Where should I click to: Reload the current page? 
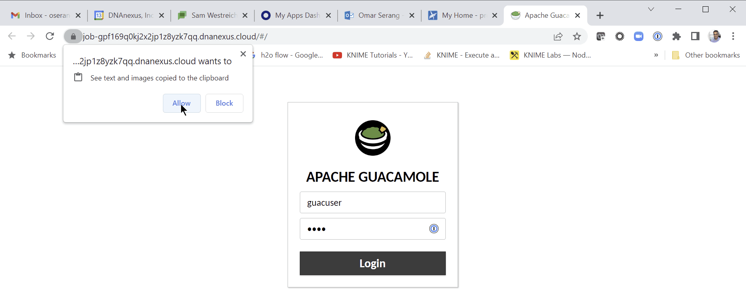coord(50,37)
